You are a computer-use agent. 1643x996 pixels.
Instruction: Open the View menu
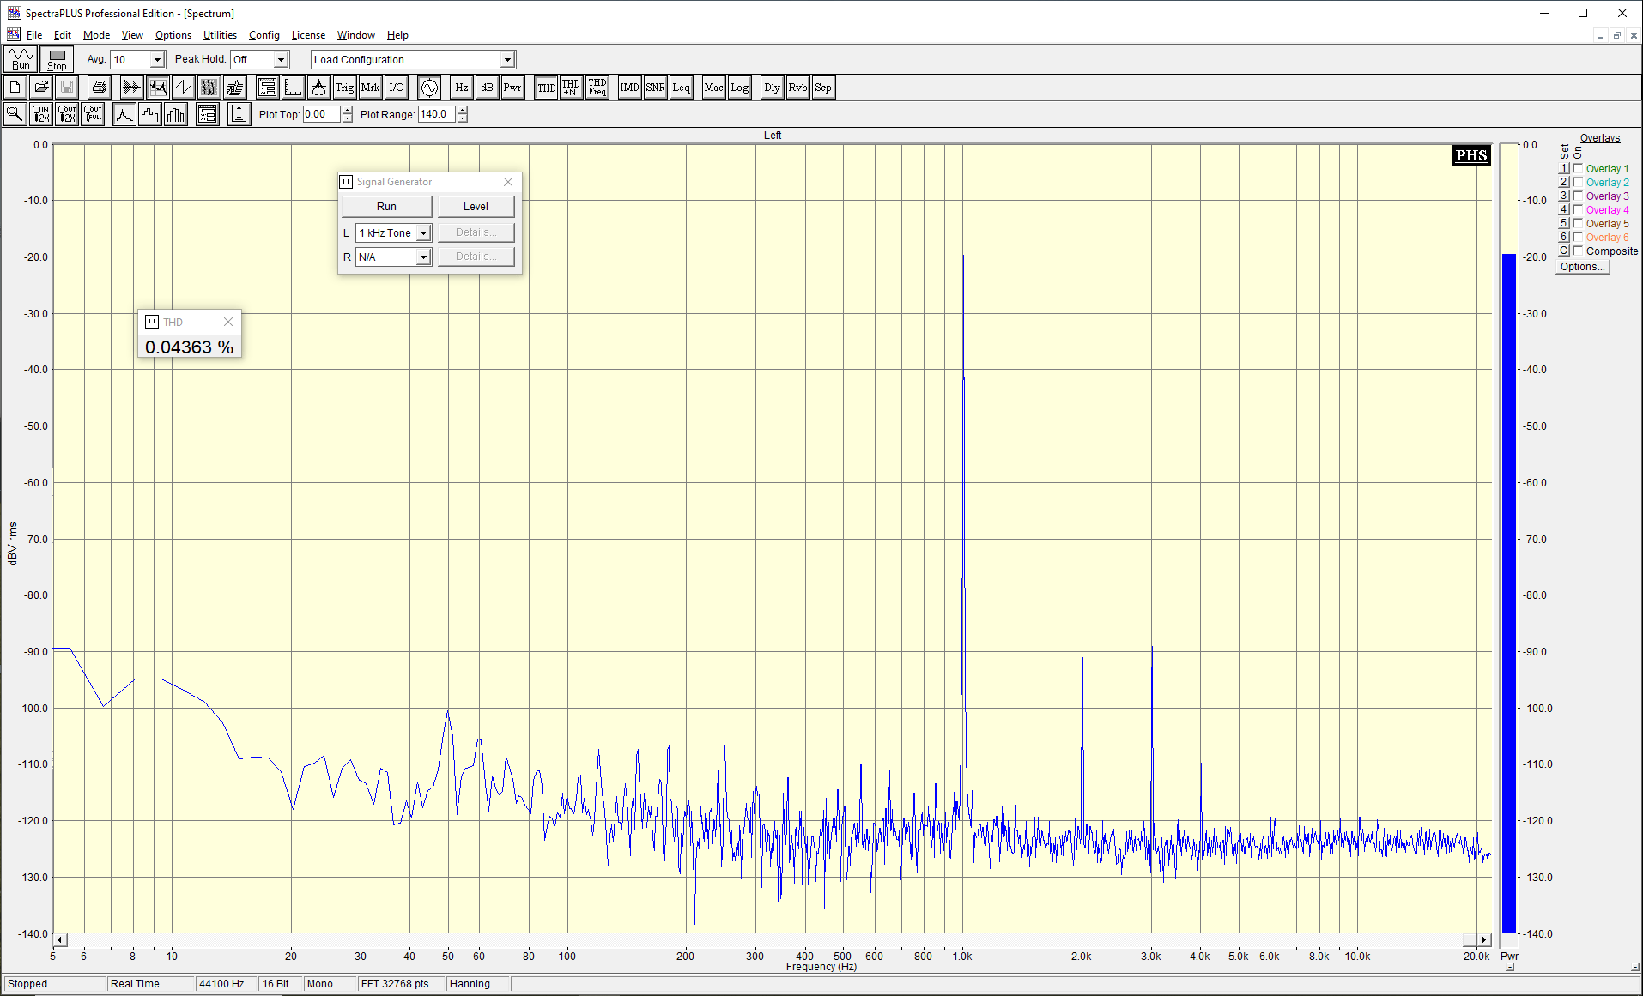(132, 35)
